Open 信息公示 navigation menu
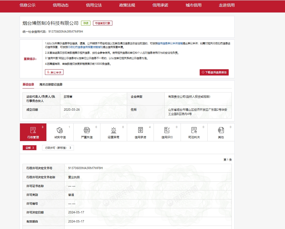The image size is (285, 229). 27,5
